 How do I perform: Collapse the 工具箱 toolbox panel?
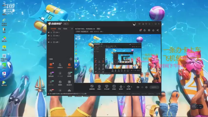pos(71,59)
